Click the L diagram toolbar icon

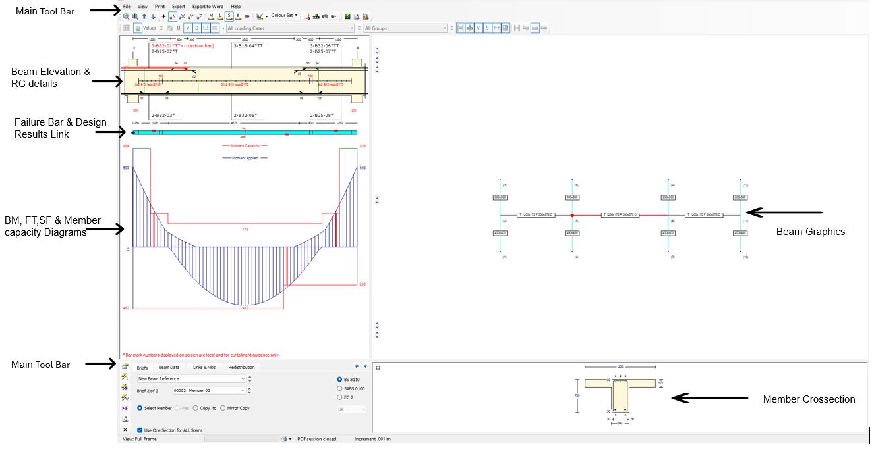point(220,16)
